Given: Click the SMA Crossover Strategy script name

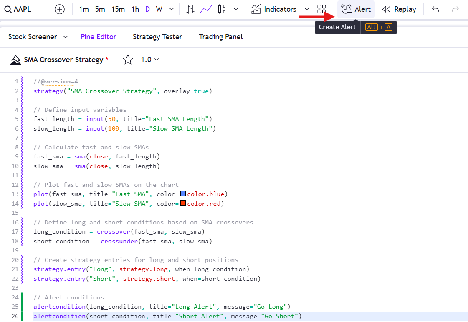Looking at the screenshot, I should click(63, 60).
